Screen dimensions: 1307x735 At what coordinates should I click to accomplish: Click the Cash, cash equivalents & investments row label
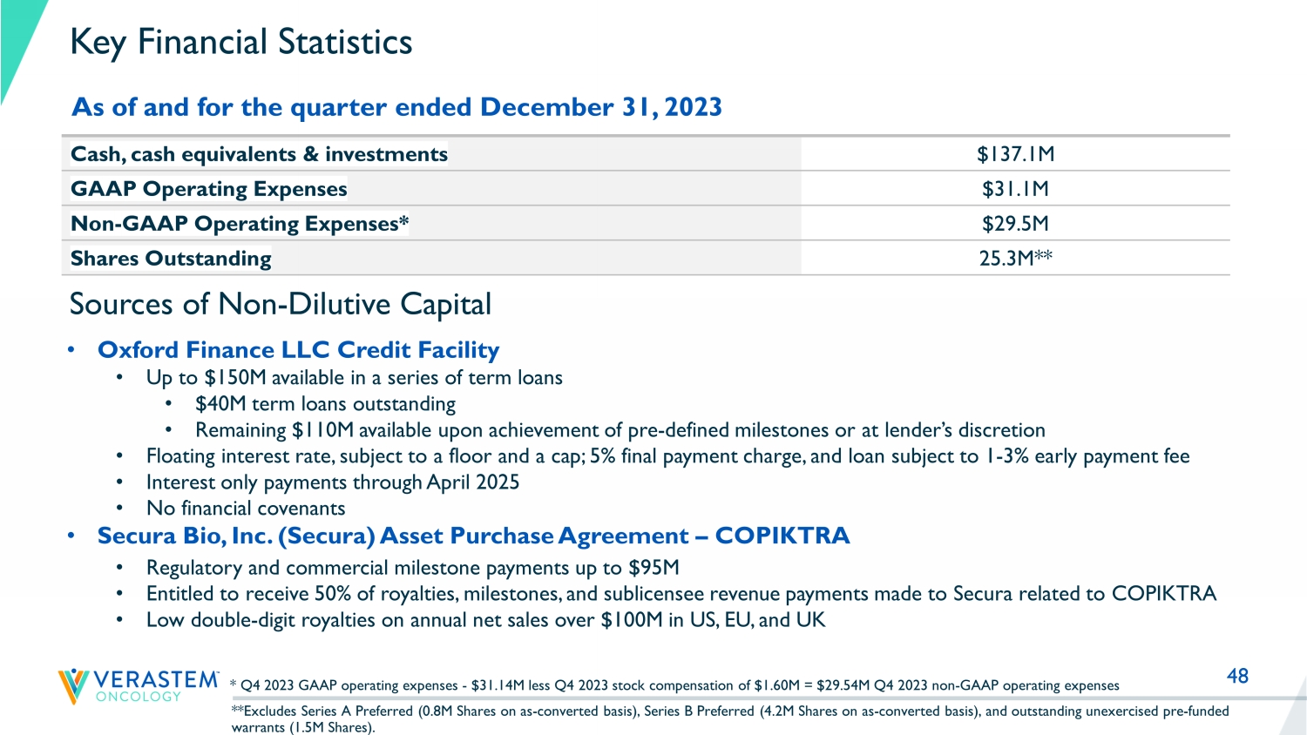(x=259, y=154)
